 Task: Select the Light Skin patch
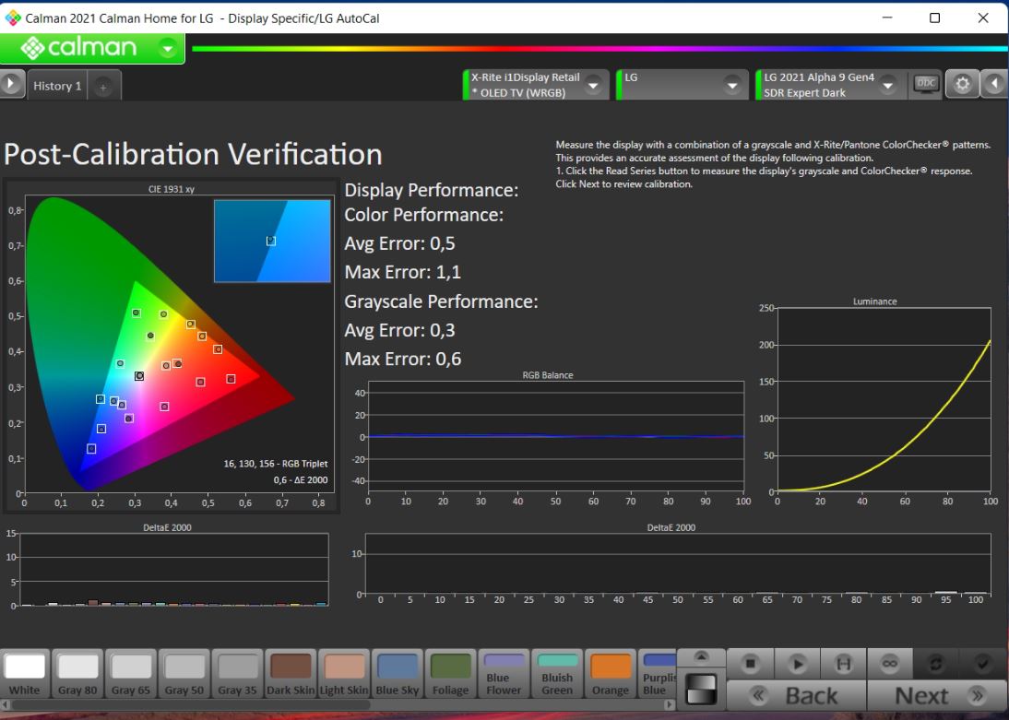tap(344, 674)
